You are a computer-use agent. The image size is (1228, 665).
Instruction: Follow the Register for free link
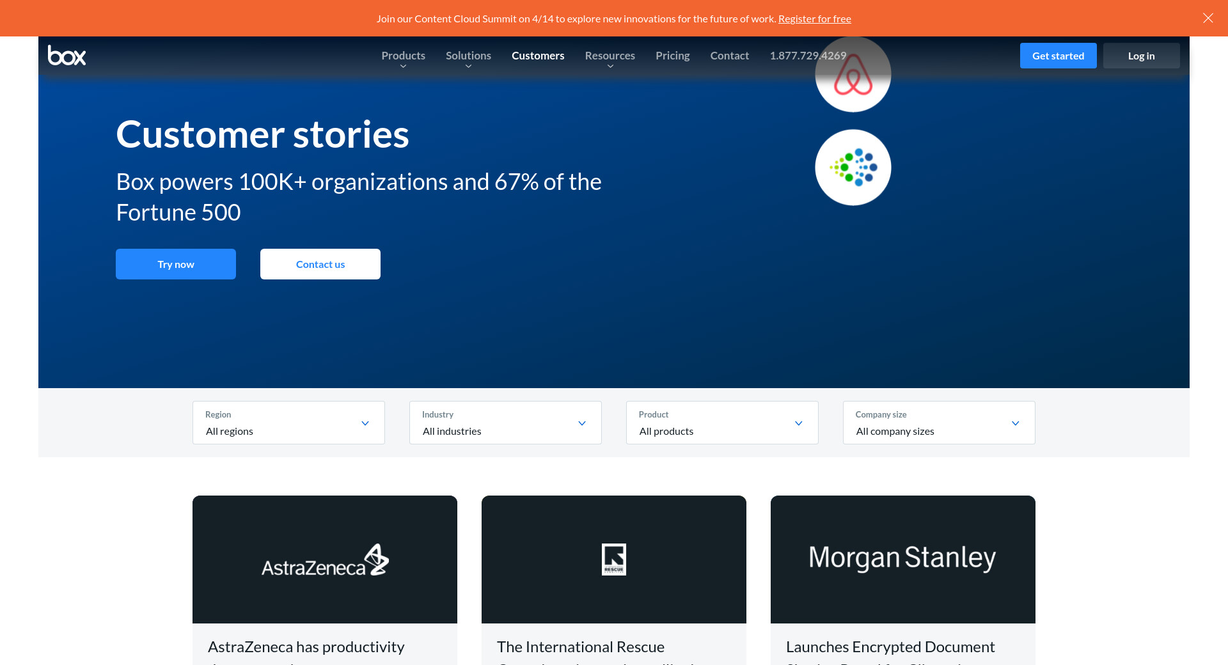814,19
